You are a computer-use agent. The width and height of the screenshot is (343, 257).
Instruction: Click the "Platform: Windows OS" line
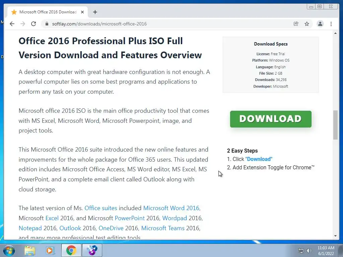271,60
